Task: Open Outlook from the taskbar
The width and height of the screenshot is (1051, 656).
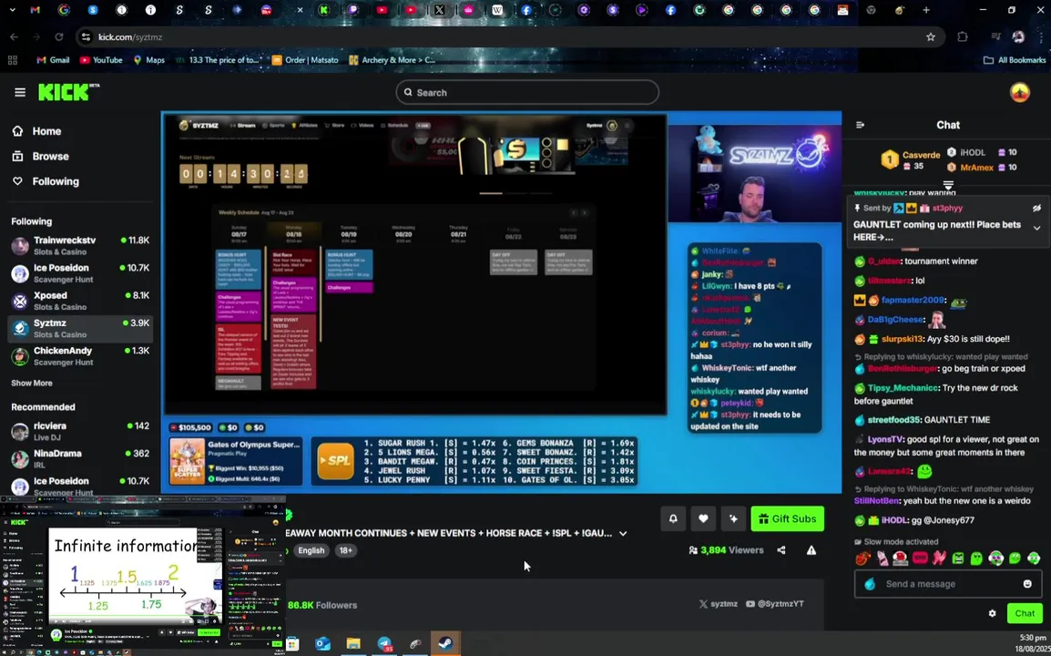Action: point(323,644)
